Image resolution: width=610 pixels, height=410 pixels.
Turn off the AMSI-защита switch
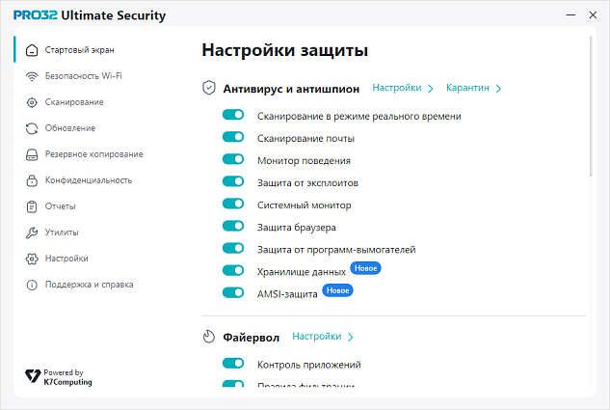[233, 292]
